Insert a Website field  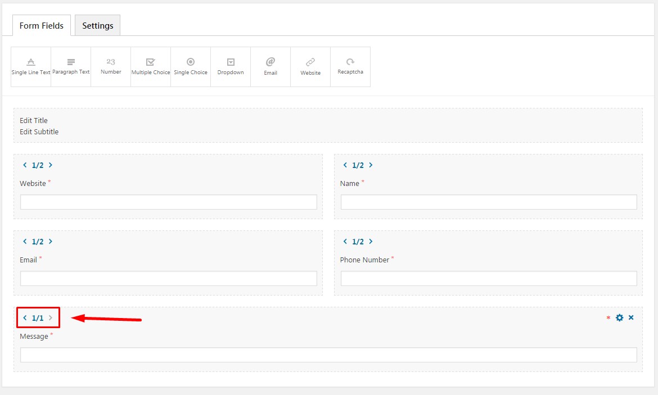310,67
